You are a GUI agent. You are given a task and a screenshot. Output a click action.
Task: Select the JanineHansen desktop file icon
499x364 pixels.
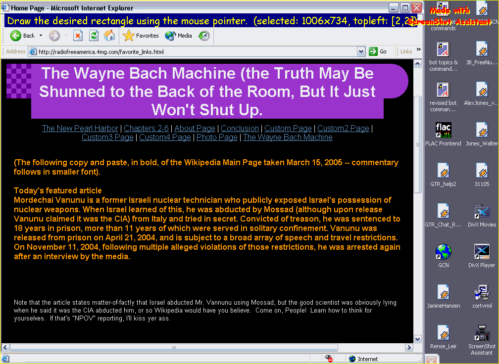[443, 297]
